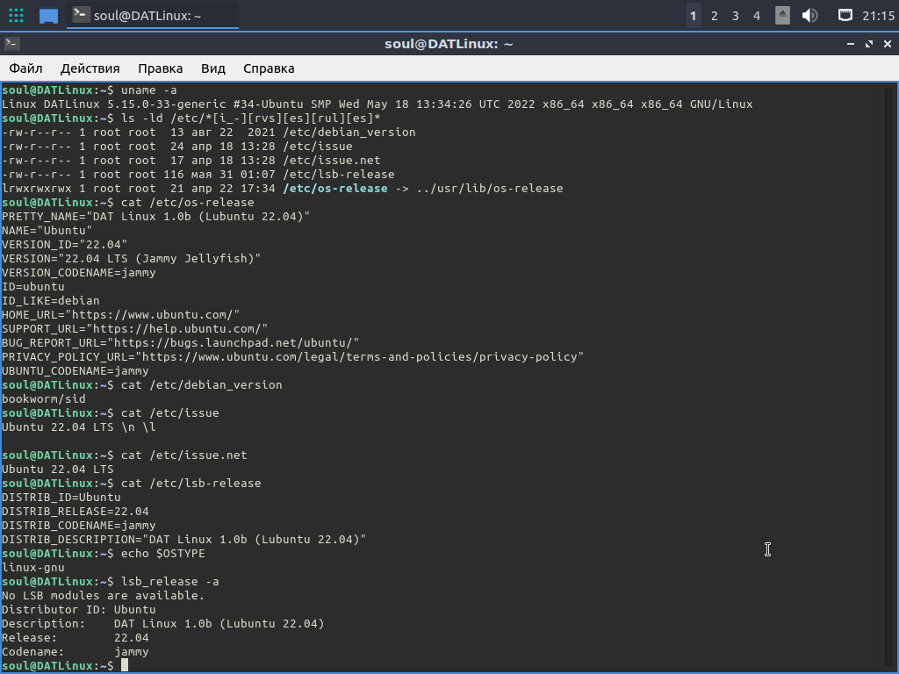Click the 'uname -a' command text

(x=149, y=90)
